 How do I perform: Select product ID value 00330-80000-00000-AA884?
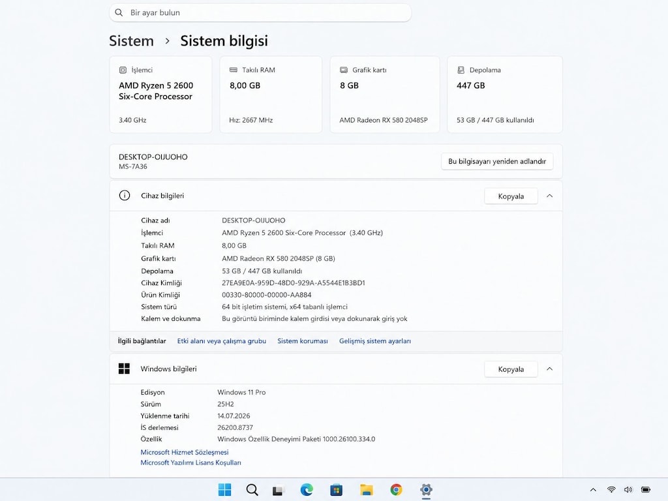[267, 295]
